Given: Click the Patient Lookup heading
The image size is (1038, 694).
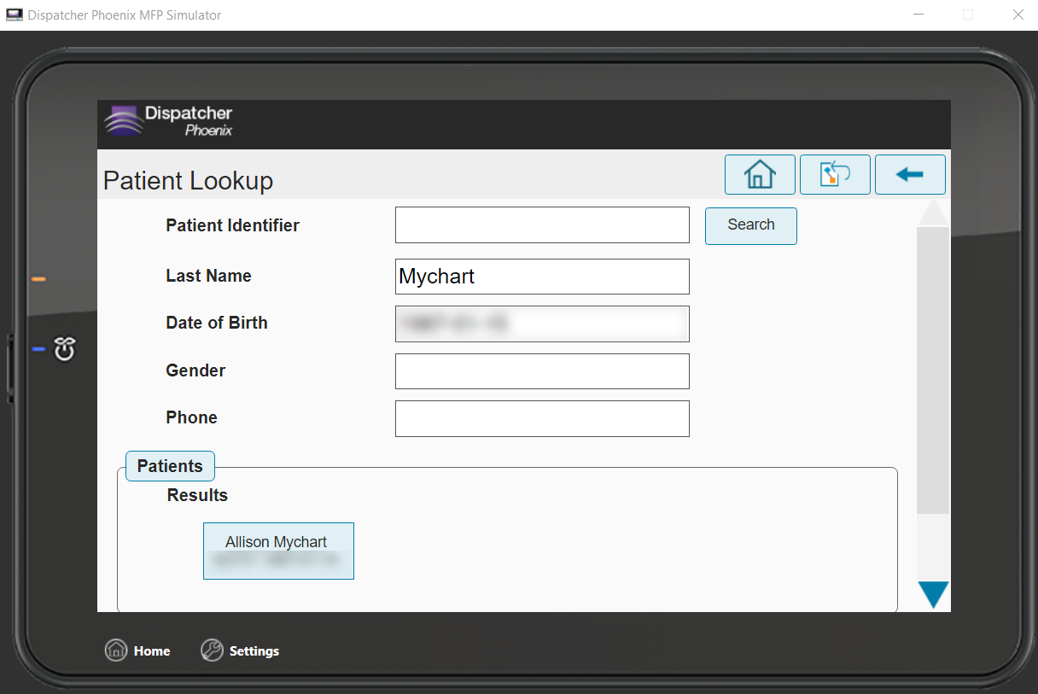Looking at the screenshot, I should coord(188,181).
